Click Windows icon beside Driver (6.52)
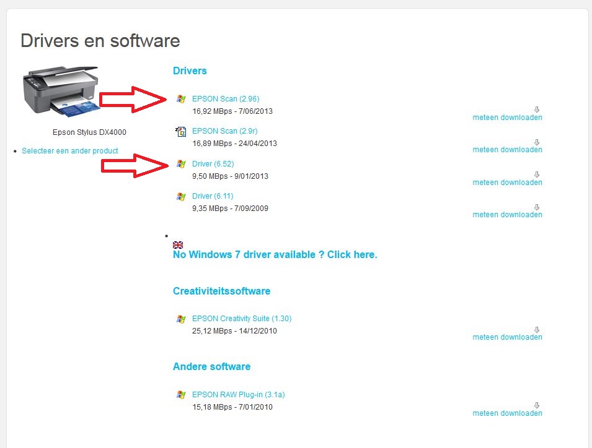Screen dimensions: 592x448 (x=181, y=164)
